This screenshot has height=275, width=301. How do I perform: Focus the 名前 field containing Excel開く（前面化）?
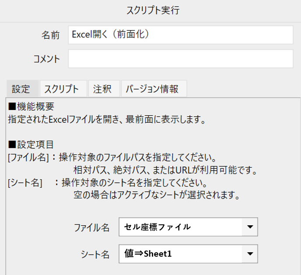tap(181, 35)
